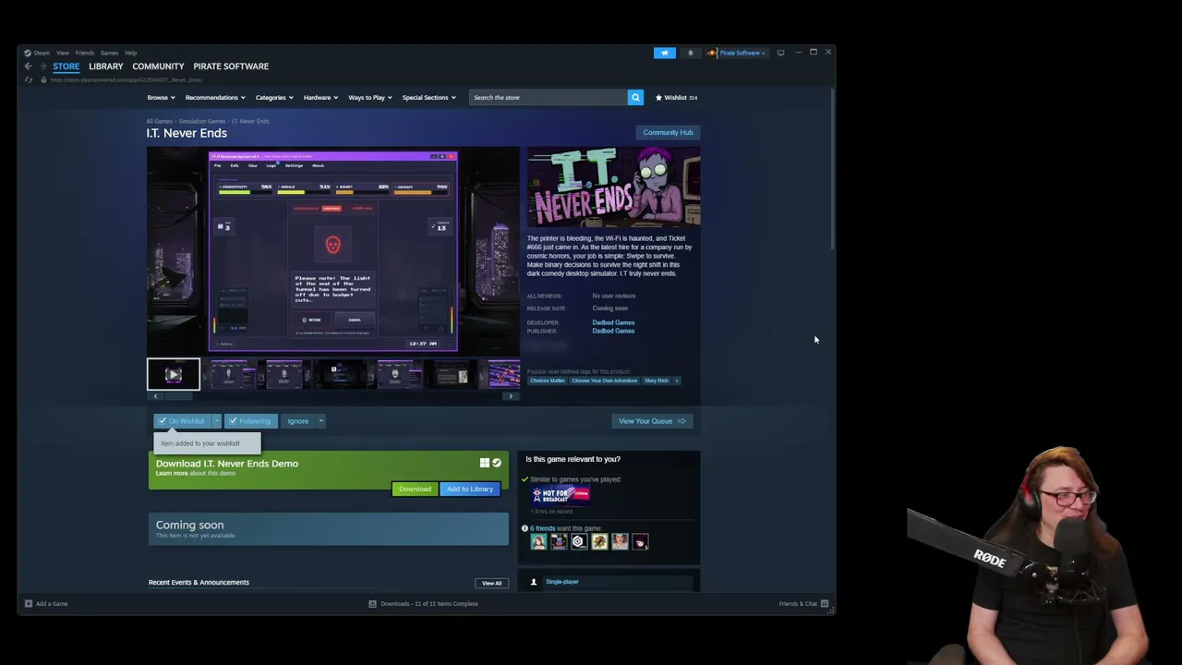Screen dimensions: 1182x665
Task: Click Add to Library
Action: (470, 489)
